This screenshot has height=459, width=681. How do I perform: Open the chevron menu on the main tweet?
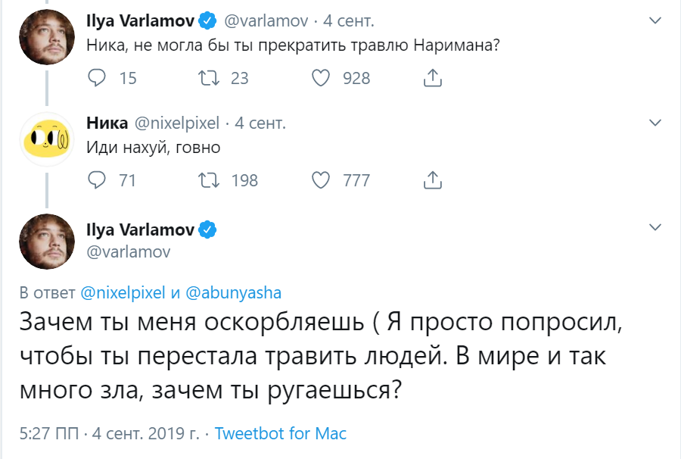(655, 227)
